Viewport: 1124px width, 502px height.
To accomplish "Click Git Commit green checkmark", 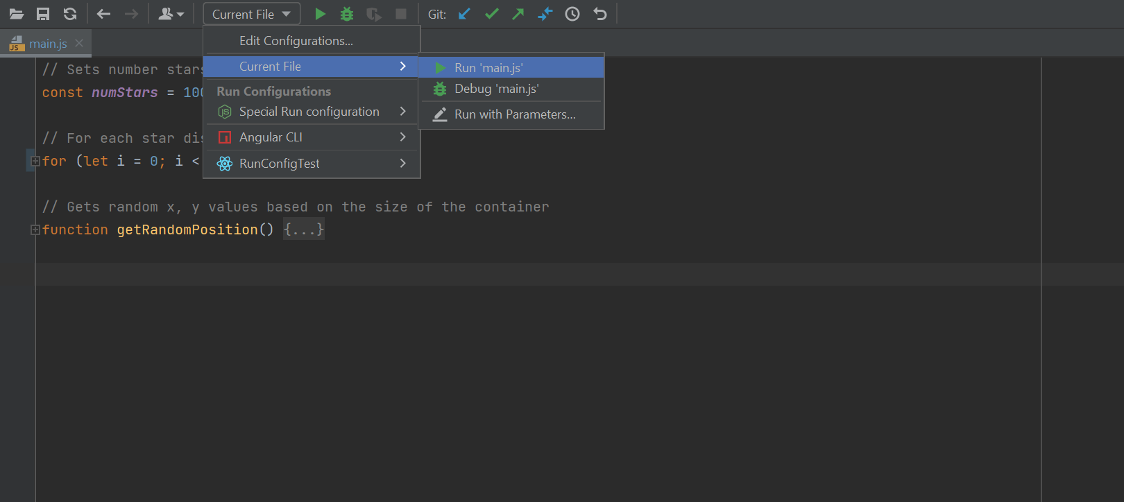I will (x=491, y=14).
